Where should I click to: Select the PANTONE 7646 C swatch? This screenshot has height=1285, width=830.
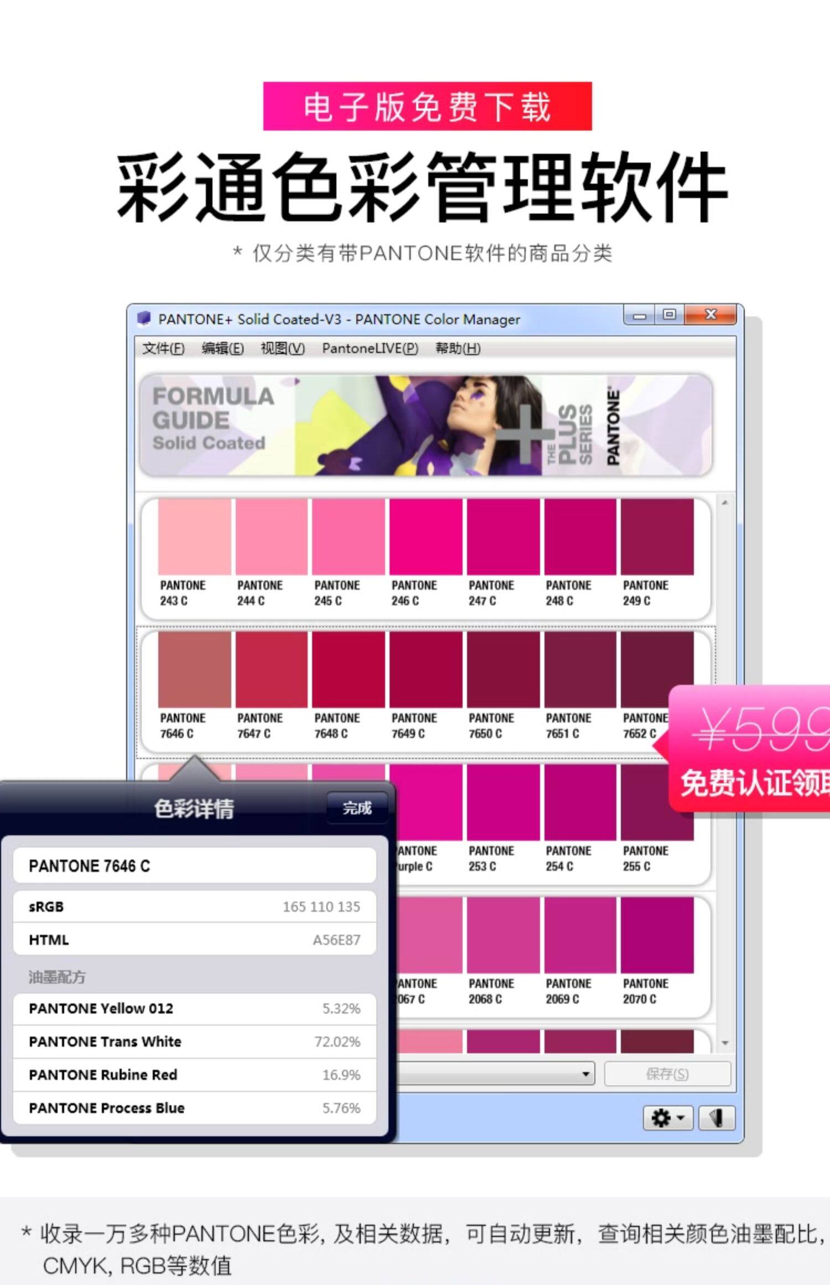tap(194, 670)
